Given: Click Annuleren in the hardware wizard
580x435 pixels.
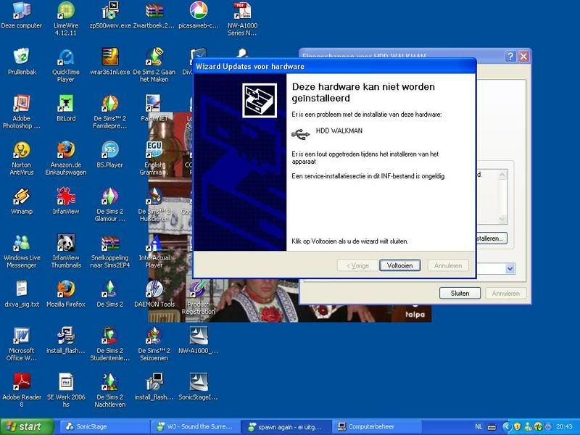Looking at the screenshot, I should pos(448,265).
